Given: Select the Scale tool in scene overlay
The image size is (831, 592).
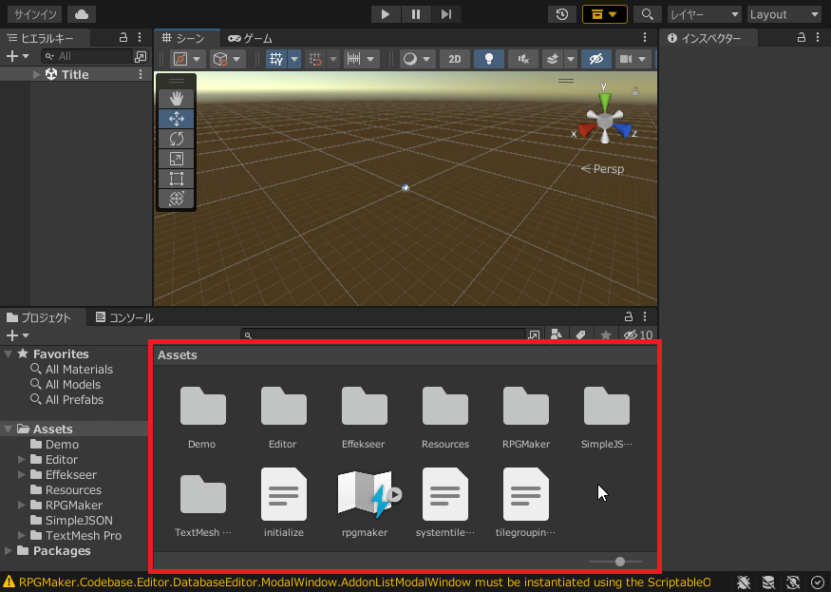Looking at the screenshot, I should 176,159.
